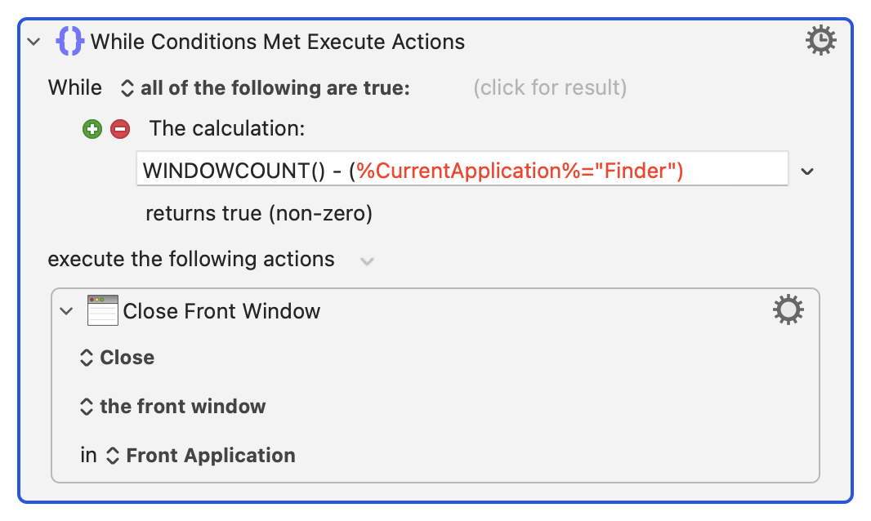Click the Close Front Window window icon
This screenshot has width=871, height=521.
coord(103,311)
